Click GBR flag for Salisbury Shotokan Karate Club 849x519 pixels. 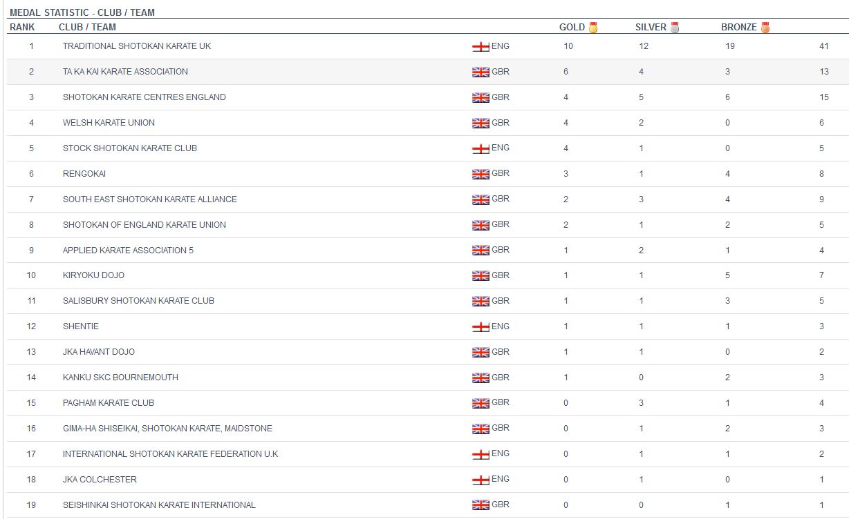tap(481, 302)
